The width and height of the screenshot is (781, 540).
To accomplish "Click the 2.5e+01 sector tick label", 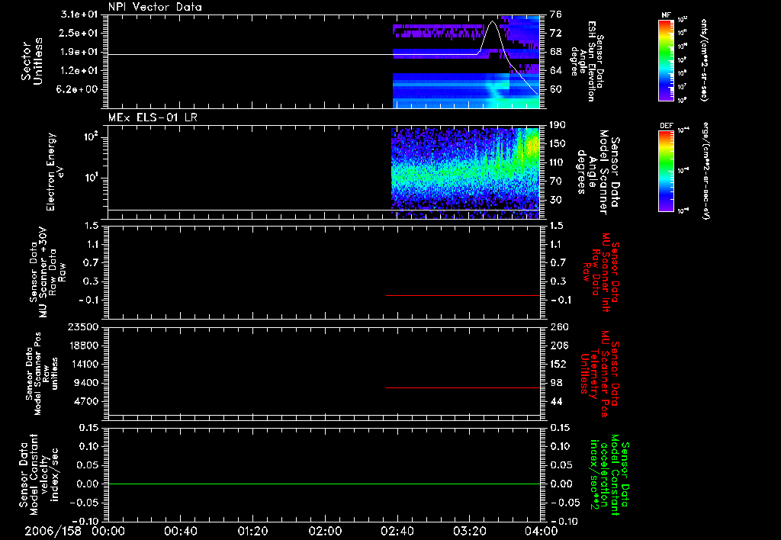I will pos(79,33).
